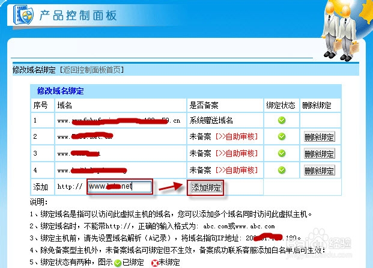Click row 1 domain ending in .cn
373x268 pixels.
pos(119,121)
